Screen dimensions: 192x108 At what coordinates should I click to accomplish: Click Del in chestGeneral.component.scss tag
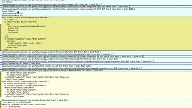coord(115,68)
